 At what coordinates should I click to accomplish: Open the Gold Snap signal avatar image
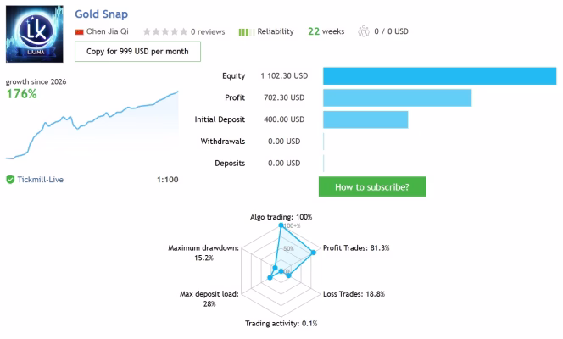35,34
